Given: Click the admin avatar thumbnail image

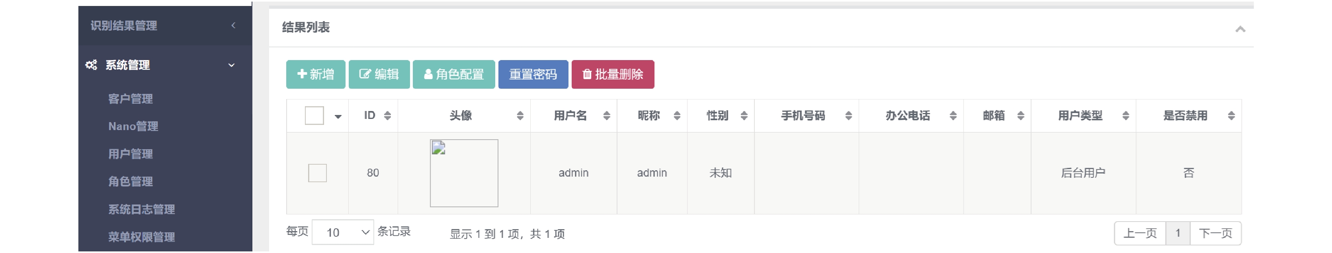Looking at the screenshot, I should 464,173.
